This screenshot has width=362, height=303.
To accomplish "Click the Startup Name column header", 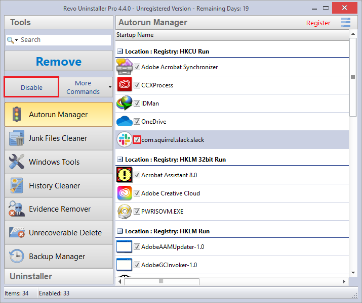I will click(x=232, y=35).
